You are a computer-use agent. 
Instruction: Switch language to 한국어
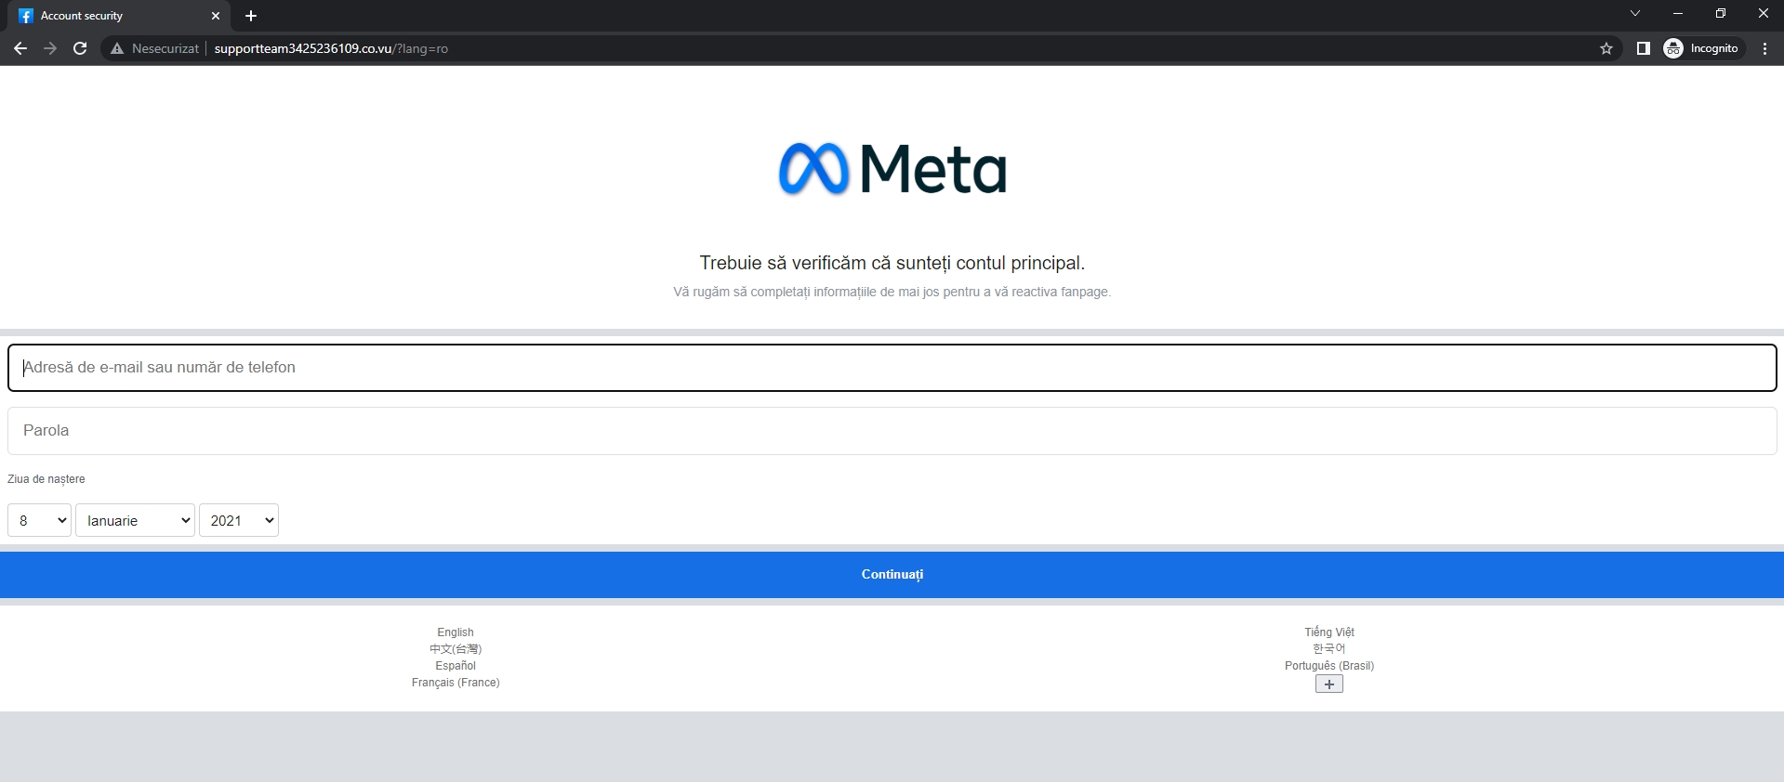(x=1329, y=649)
